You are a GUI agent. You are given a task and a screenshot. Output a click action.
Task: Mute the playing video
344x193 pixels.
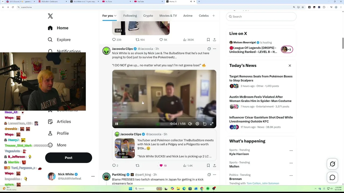[x=190, y=124]
